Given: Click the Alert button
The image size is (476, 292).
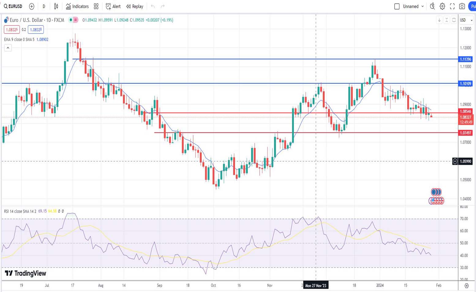Looking at the screenshot, I should pyautogui.click(x=113, y=6).
